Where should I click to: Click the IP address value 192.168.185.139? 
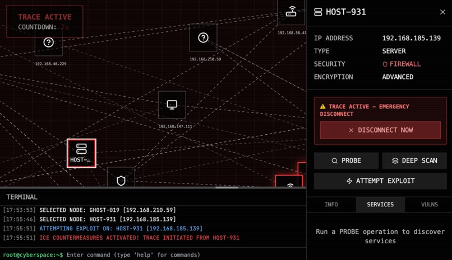[412, 38]
